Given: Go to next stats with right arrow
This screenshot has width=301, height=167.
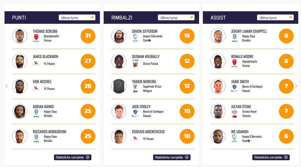Looking at the screenshot, I should (296, 86).
